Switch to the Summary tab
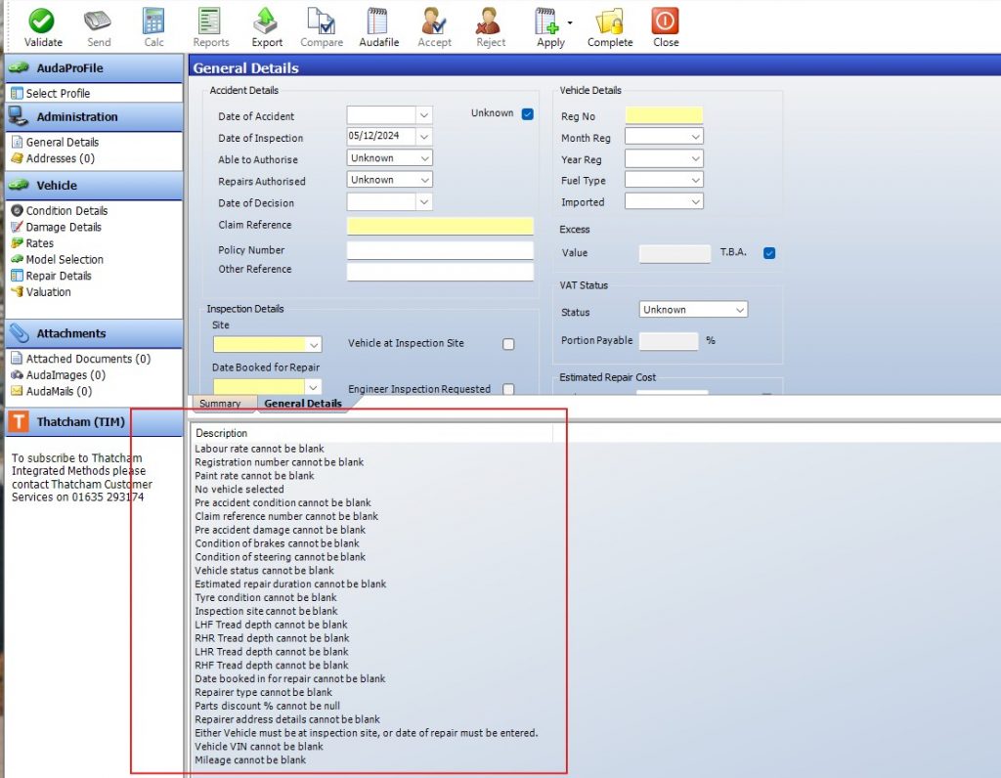 click(220, 404)
